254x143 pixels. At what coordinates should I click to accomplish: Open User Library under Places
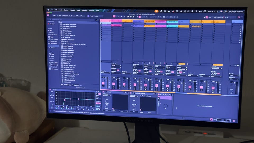point(54,62)
